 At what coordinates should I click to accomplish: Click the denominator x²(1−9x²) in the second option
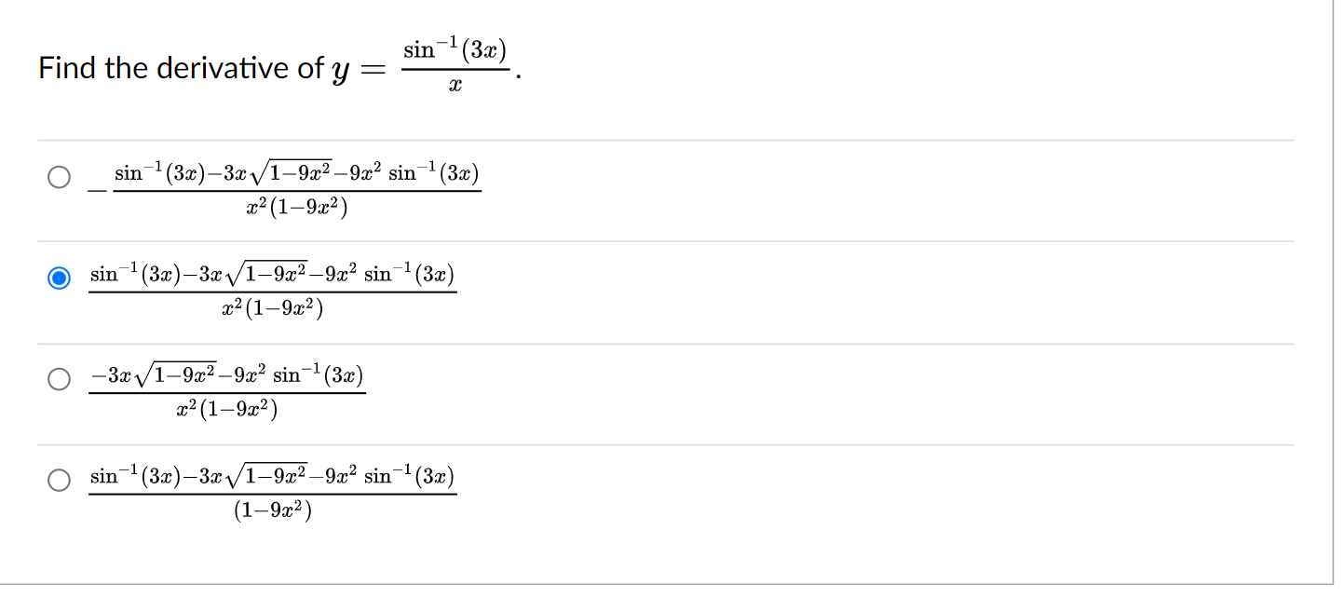(x=270, y=307)
